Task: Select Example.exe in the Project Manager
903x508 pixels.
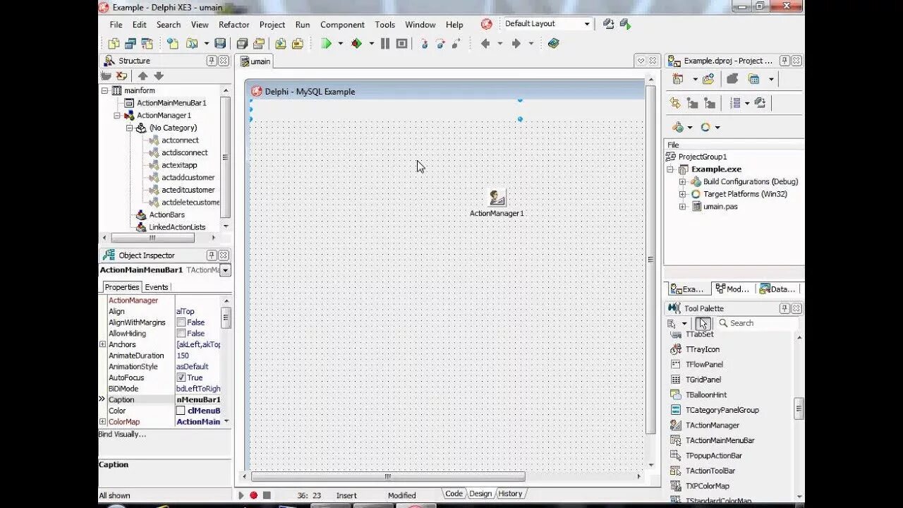Action: [x=716, y=169]
